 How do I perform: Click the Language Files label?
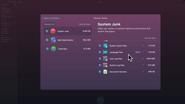pos(116,52)
